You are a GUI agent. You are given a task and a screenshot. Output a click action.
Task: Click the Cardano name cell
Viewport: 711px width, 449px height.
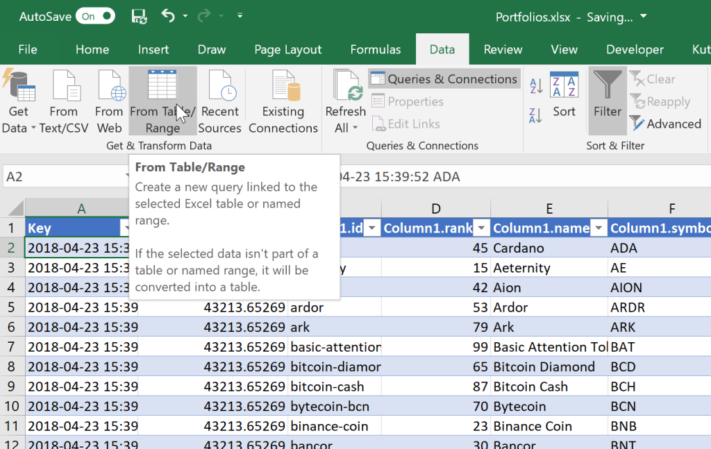pos(549,248)
